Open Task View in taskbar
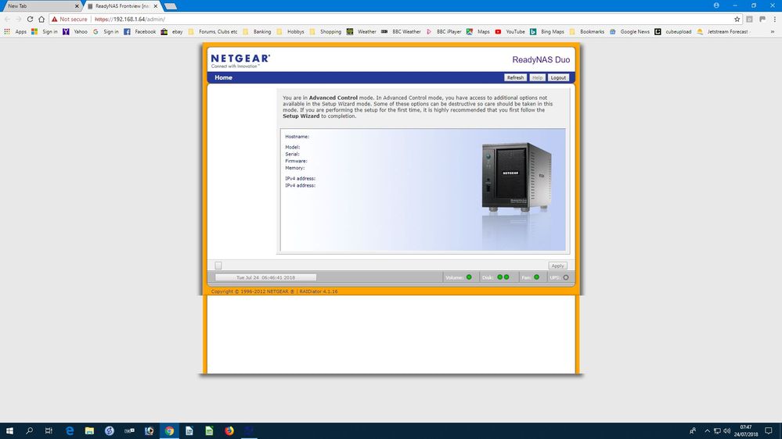 (x=49, y=430)
